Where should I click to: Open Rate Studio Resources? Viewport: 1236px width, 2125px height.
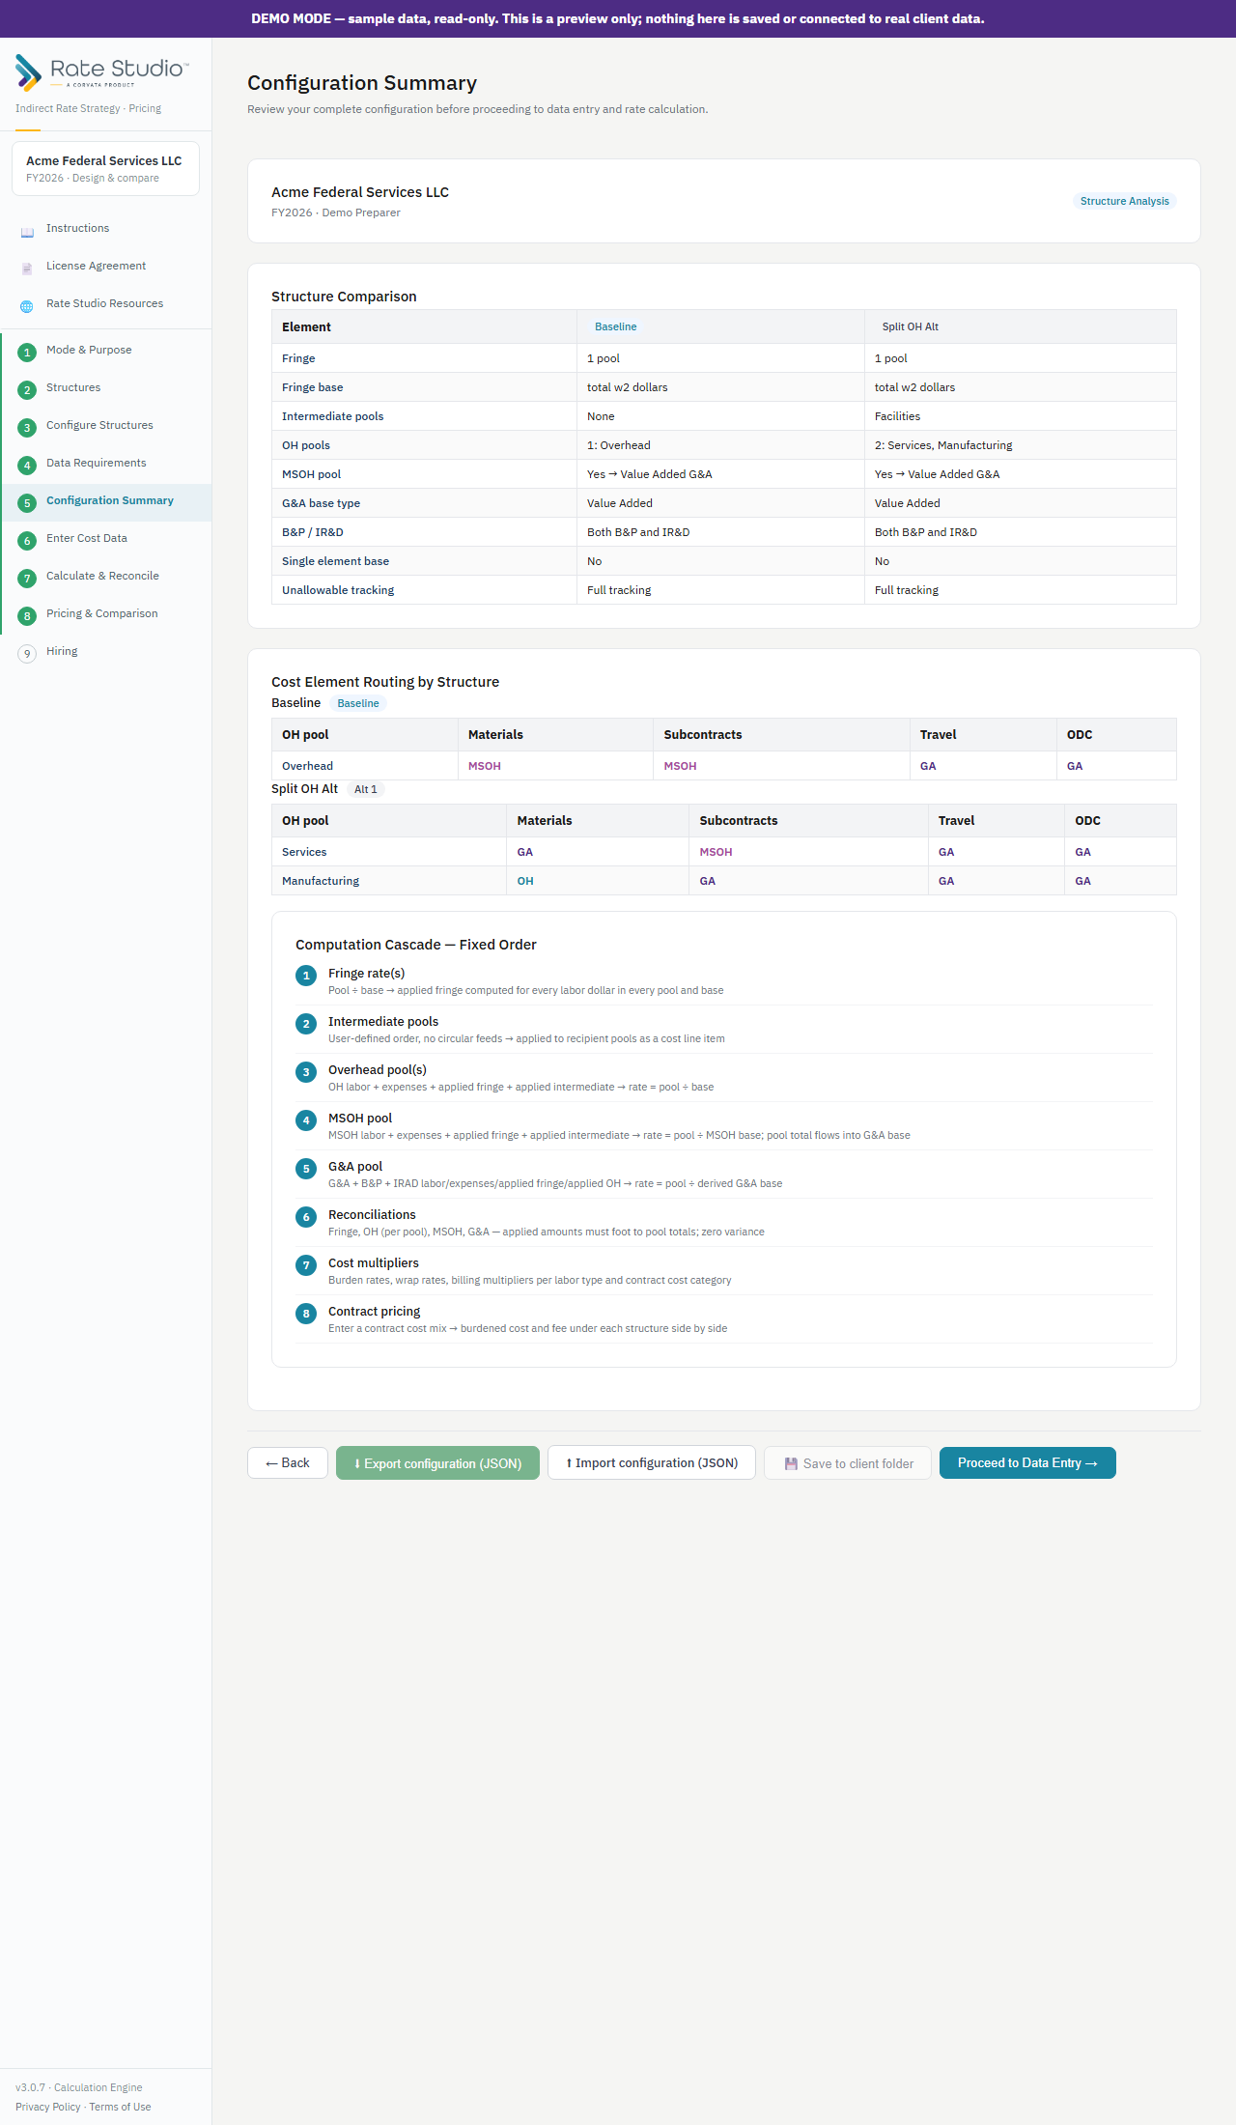point(104,304)
